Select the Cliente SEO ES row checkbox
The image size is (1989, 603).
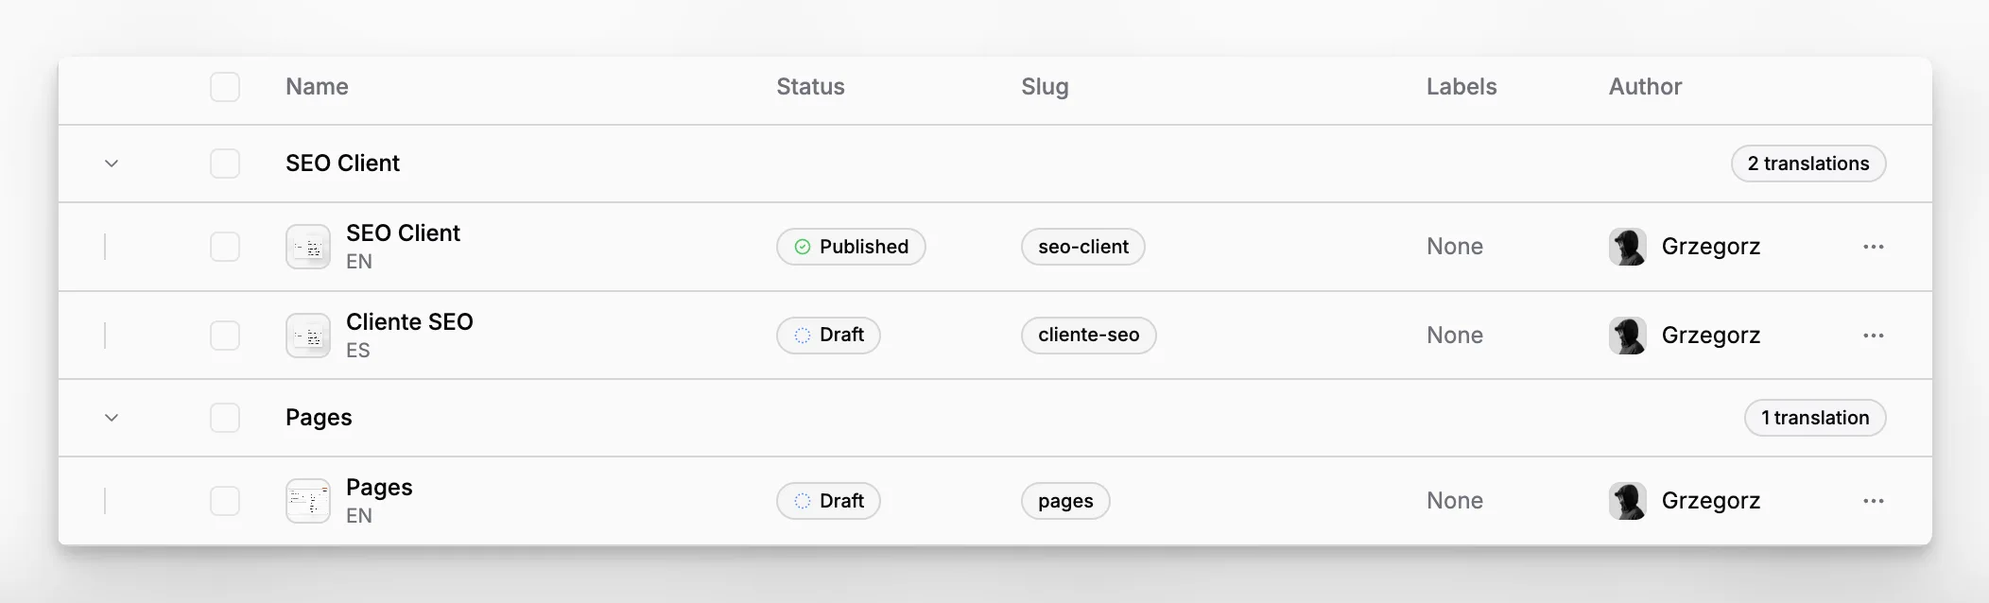(x=225, y=336)
